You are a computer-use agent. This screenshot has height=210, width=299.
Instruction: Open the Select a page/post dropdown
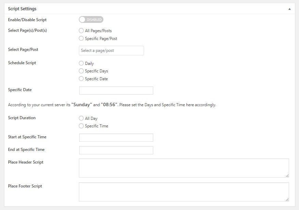[x=111, y=51]
